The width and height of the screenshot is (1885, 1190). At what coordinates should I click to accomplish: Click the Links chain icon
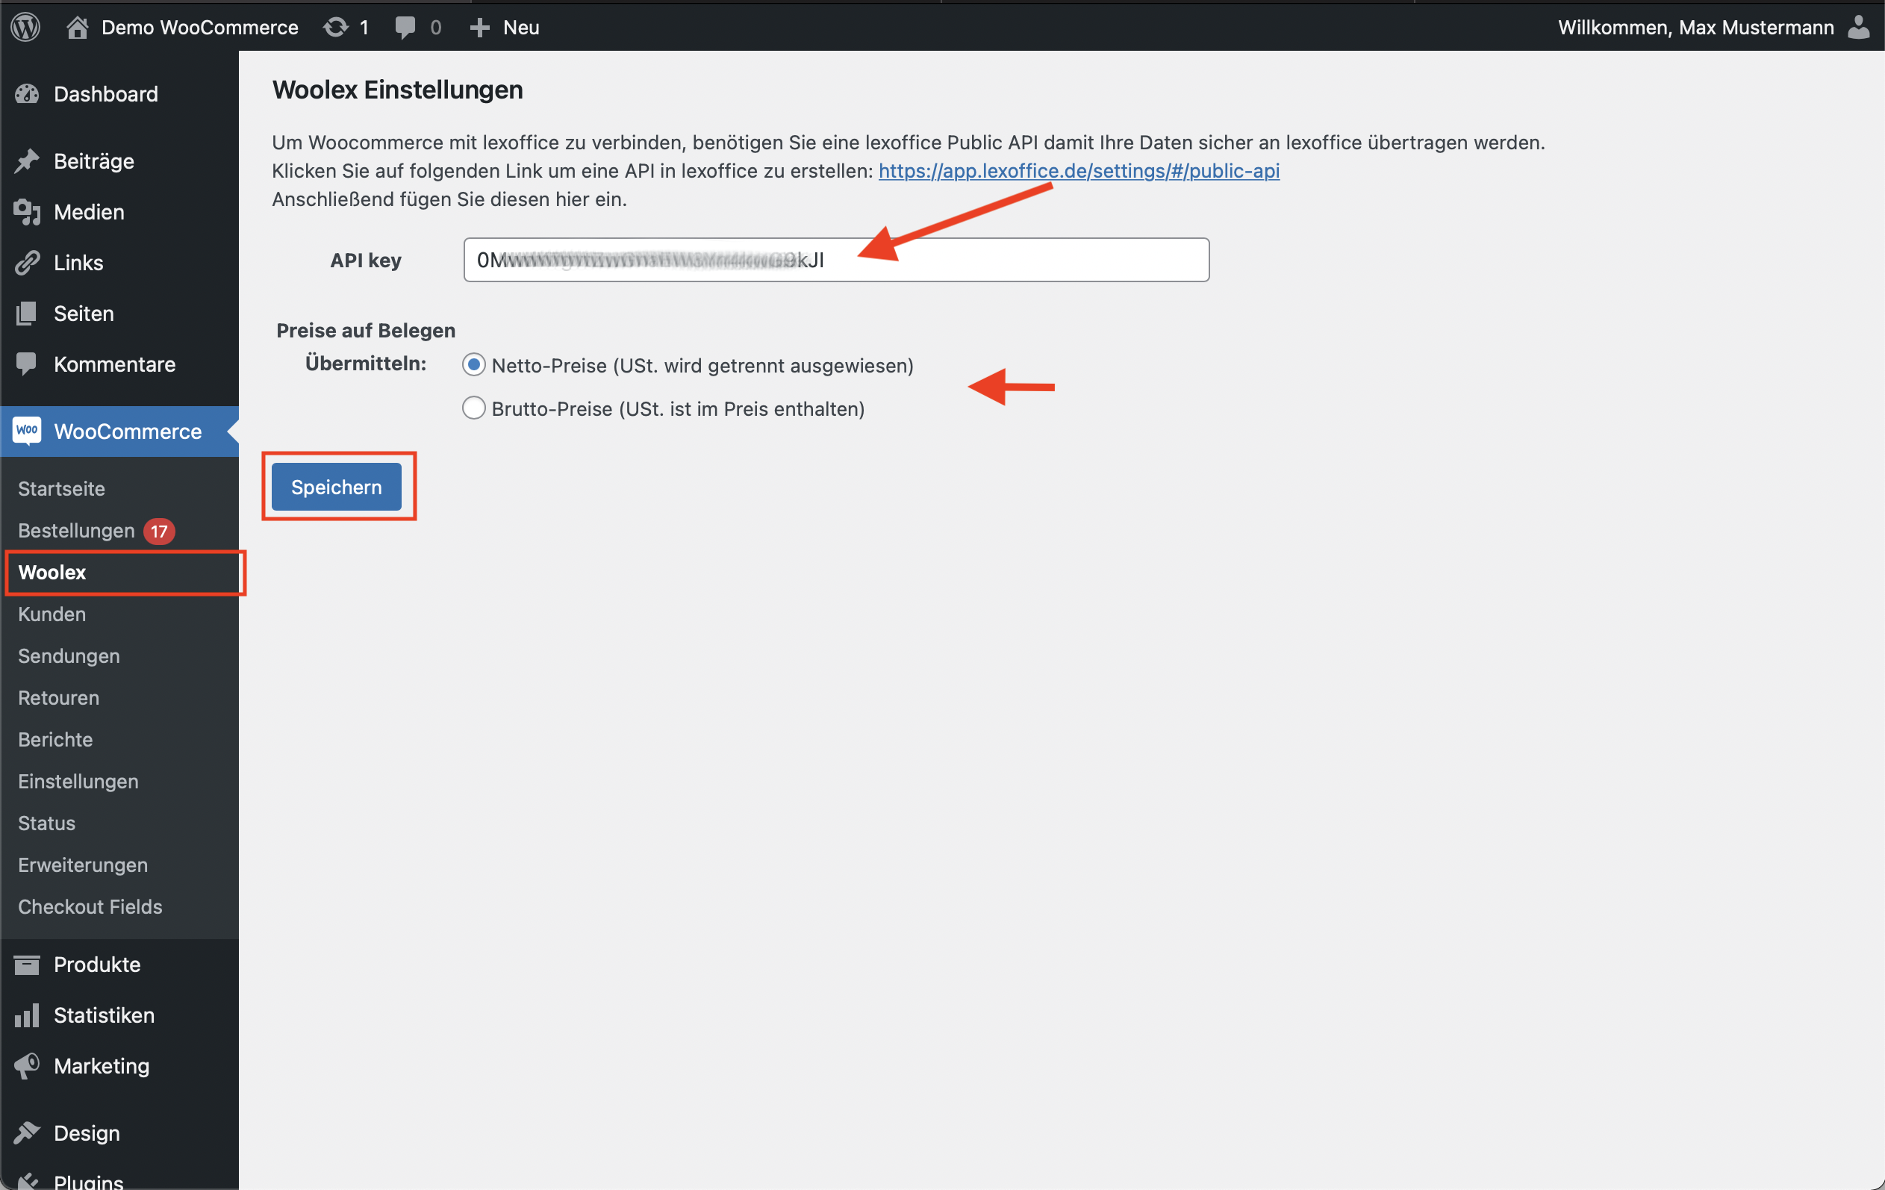click(x=27, y=263)
